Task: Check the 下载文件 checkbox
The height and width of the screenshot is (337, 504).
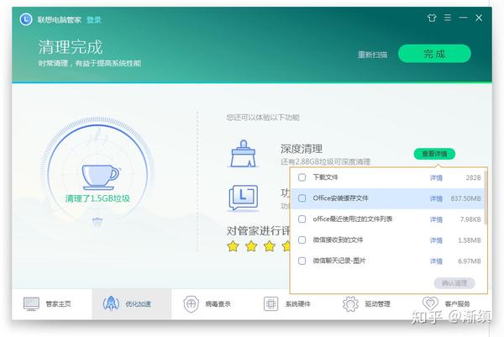Action: (x=302, y=177)
